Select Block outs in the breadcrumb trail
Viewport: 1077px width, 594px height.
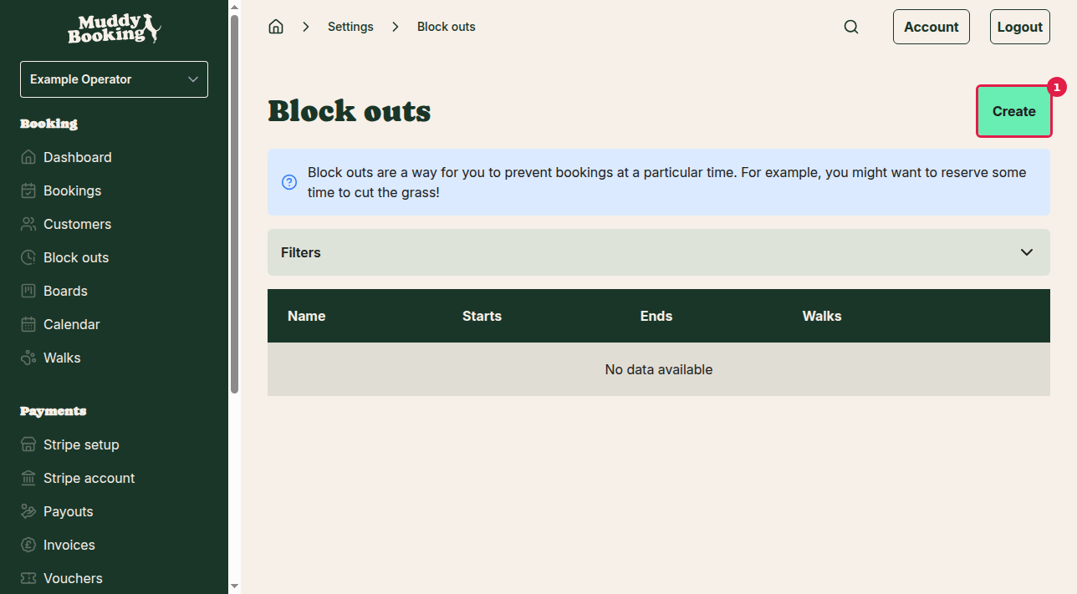(x=446, y=26)
